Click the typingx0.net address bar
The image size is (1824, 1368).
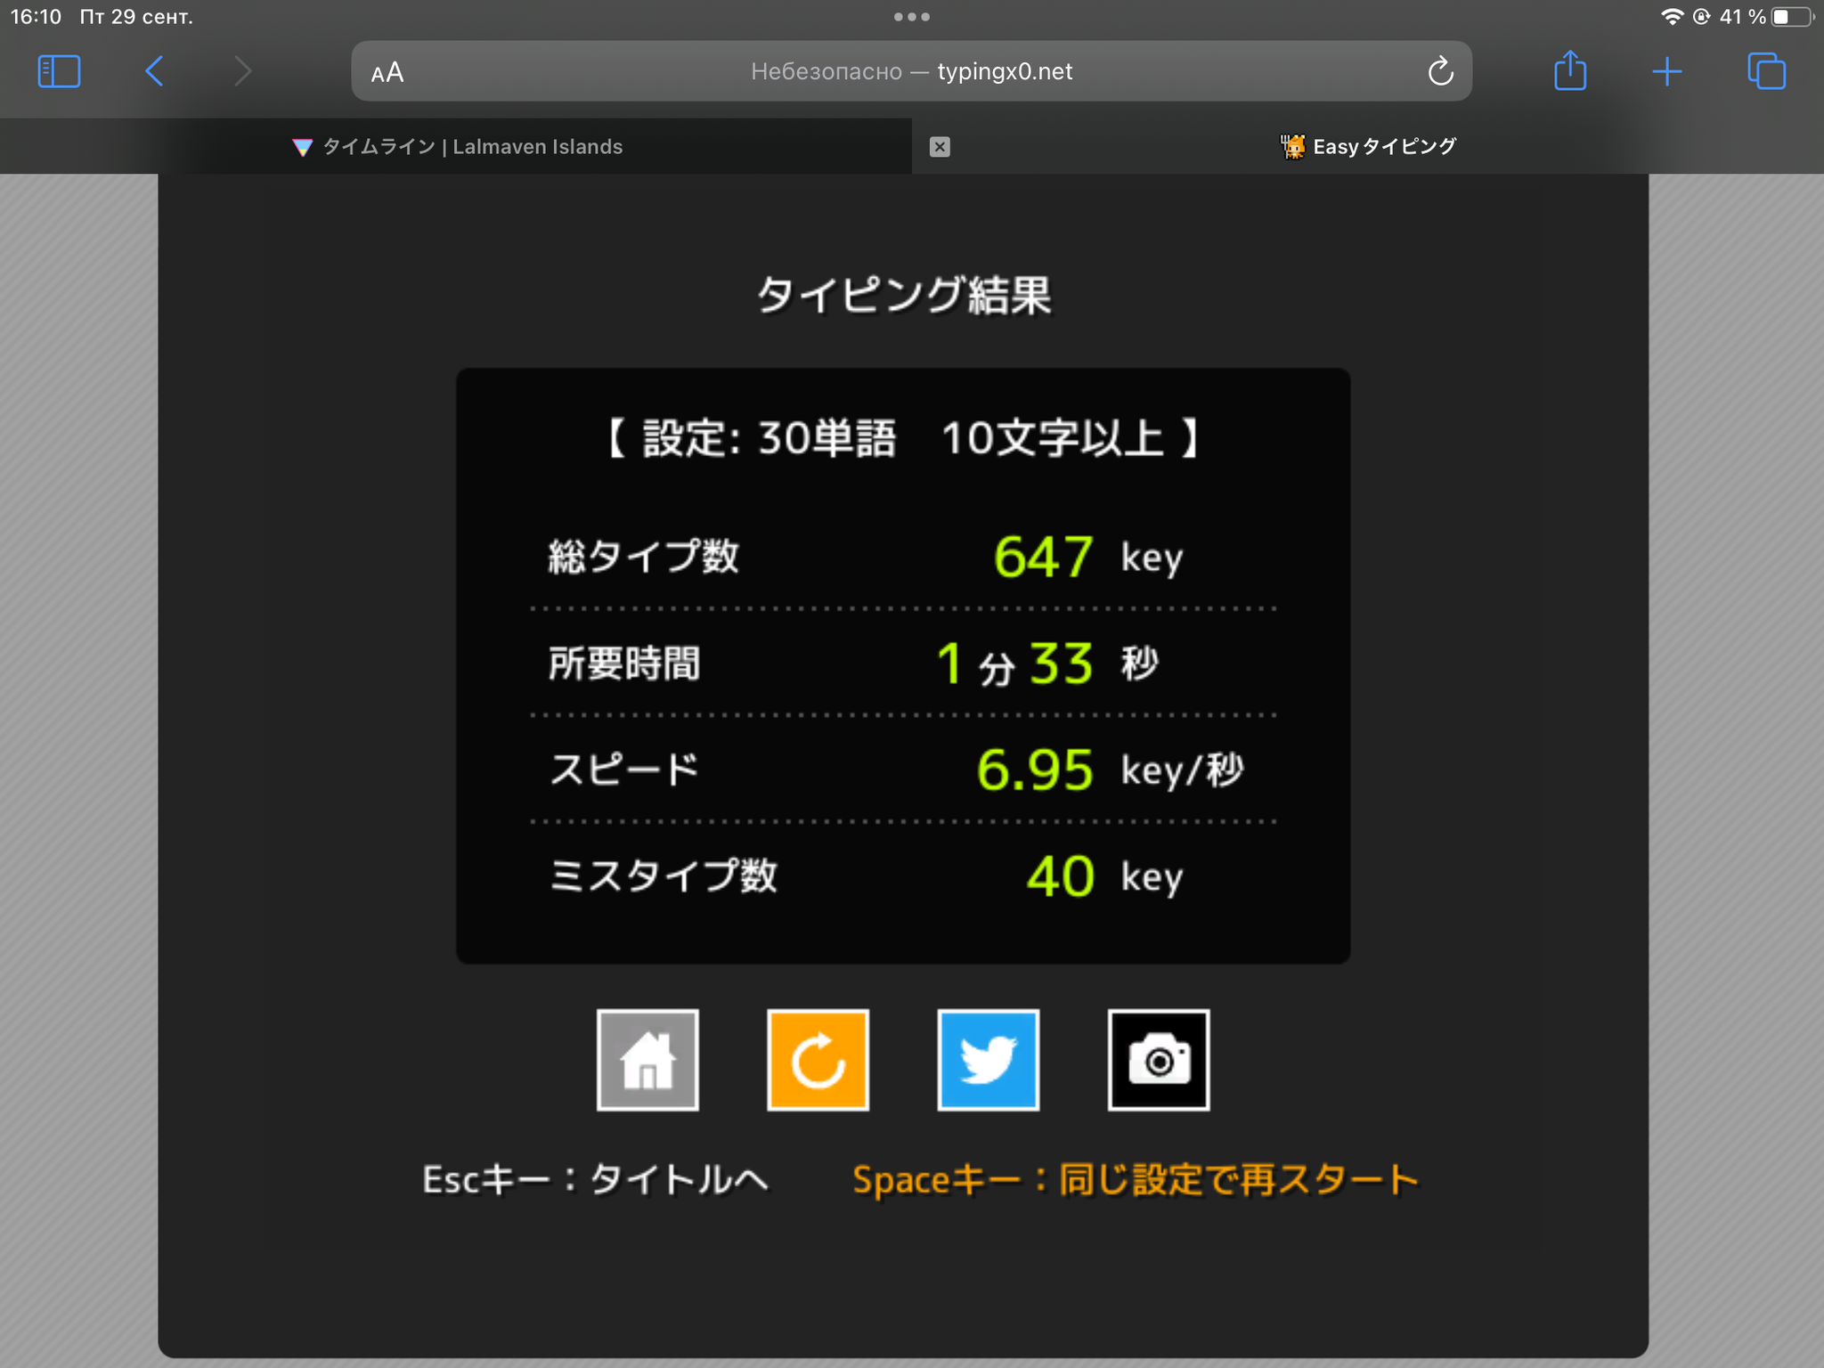(x=911, y=71)
